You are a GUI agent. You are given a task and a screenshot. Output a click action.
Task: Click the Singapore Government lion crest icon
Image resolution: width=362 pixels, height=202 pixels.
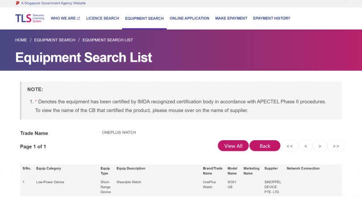click(17, 3)
